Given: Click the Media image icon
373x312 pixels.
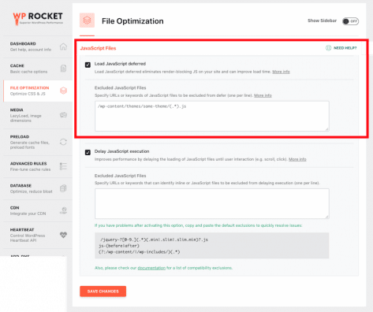Looking at the screenshot, I should [x=63, y=115].
